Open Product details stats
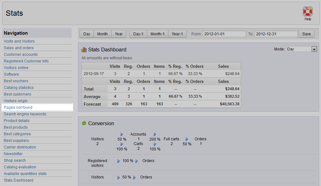Viewport: 321px width, 186px height. point(16,121)
